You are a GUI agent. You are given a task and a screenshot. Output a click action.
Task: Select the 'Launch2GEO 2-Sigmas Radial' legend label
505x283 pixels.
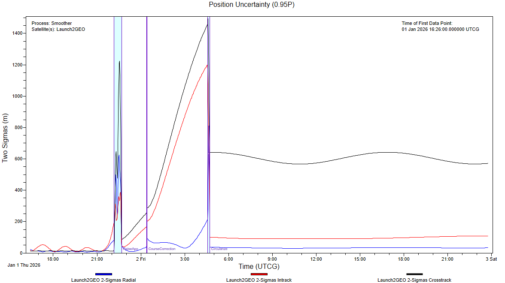pyautogui.click(x=103, y=280)
